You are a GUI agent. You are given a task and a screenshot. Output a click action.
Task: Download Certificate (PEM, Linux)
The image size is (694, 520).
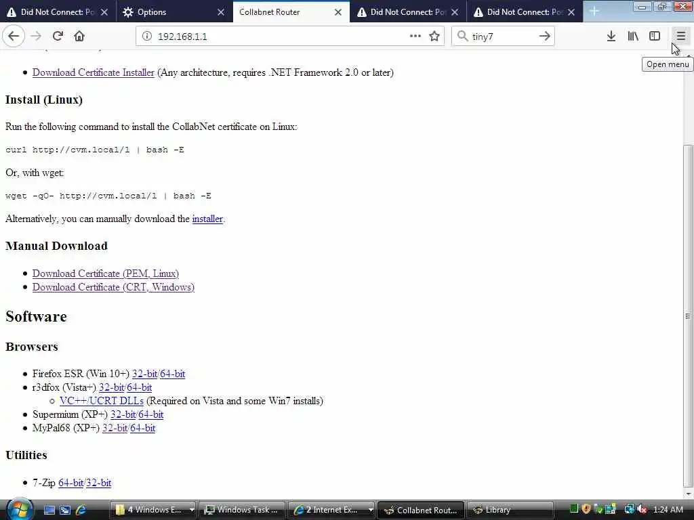tap(105, 274)
